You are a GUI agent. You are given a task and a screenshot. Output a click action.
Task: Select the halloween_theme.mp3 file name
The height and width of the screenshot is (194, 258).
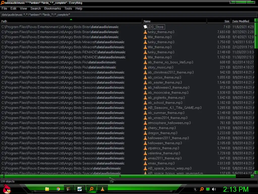(x=165, y=143)
